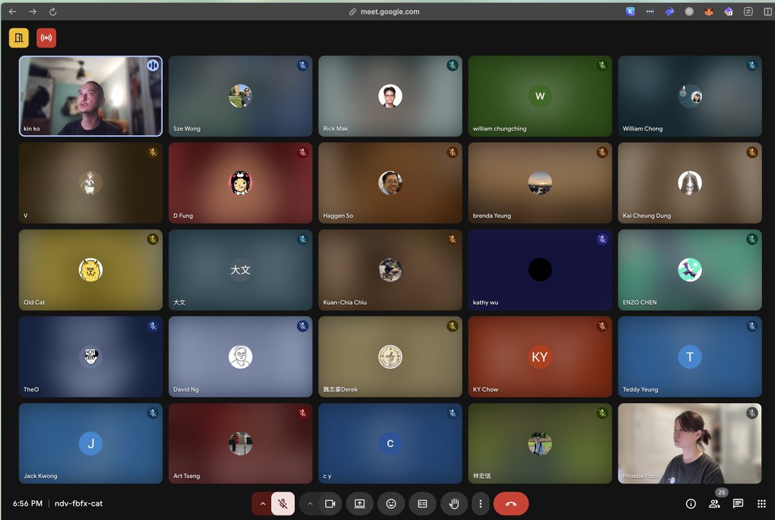Viewport: 775px width, 520px height.
Task: Click ENZO CHEN's muted mic icon
Action: [752, 239]
